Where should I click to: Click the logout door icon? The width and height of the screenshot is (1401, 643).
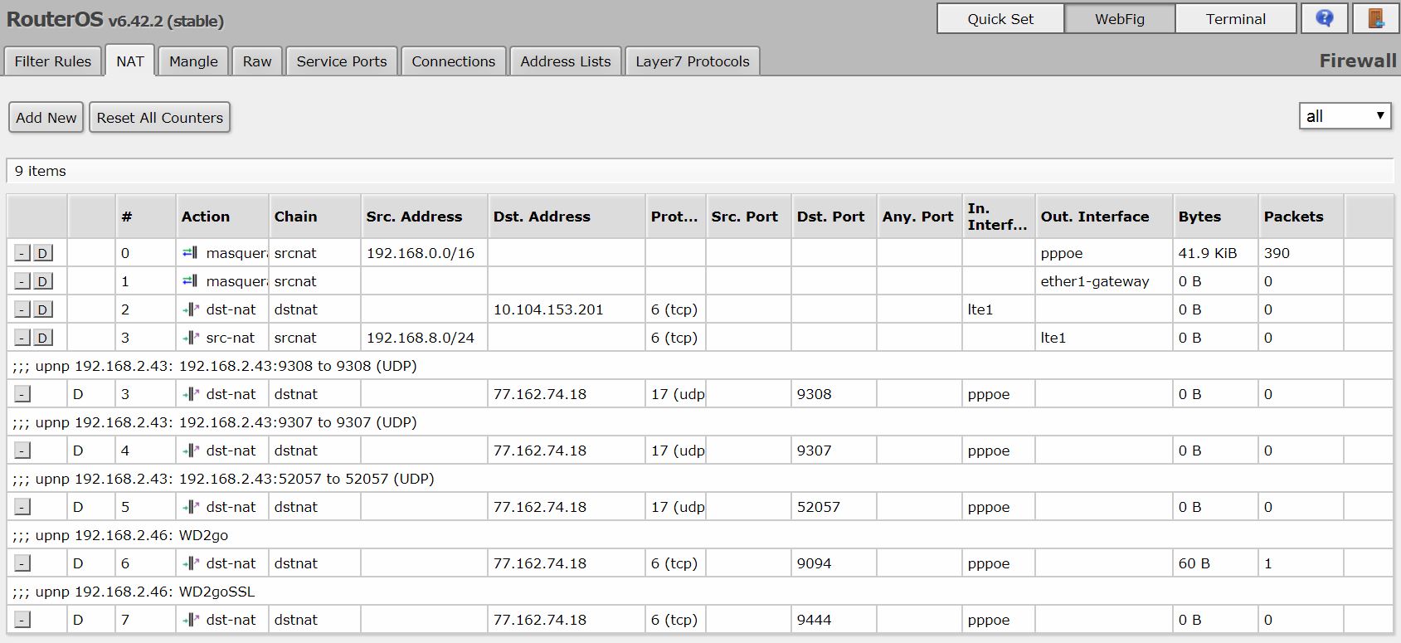click(1376, 18)
